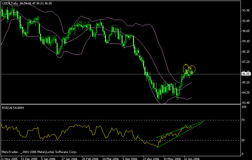Click the 88.15 price axis label
Image resolution: width=252 pixels, height=160 pixels.
tap(246, 52)
